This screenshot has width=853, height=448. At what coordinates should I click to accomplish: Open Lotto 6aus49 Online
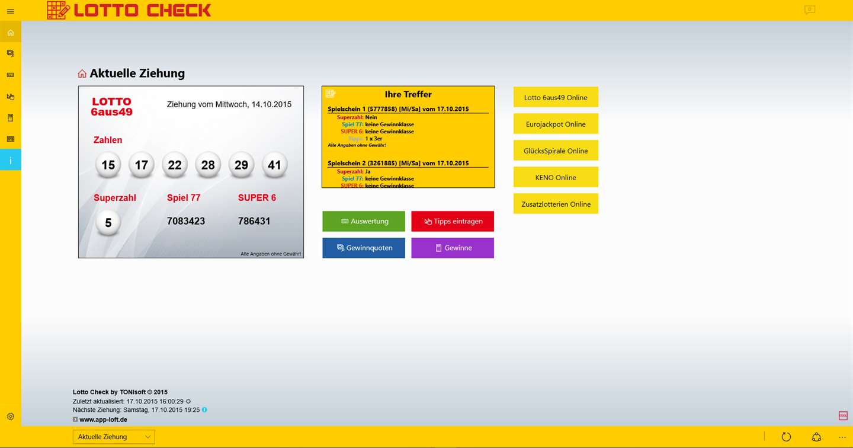pyautogui.click(x=556, y=97)
